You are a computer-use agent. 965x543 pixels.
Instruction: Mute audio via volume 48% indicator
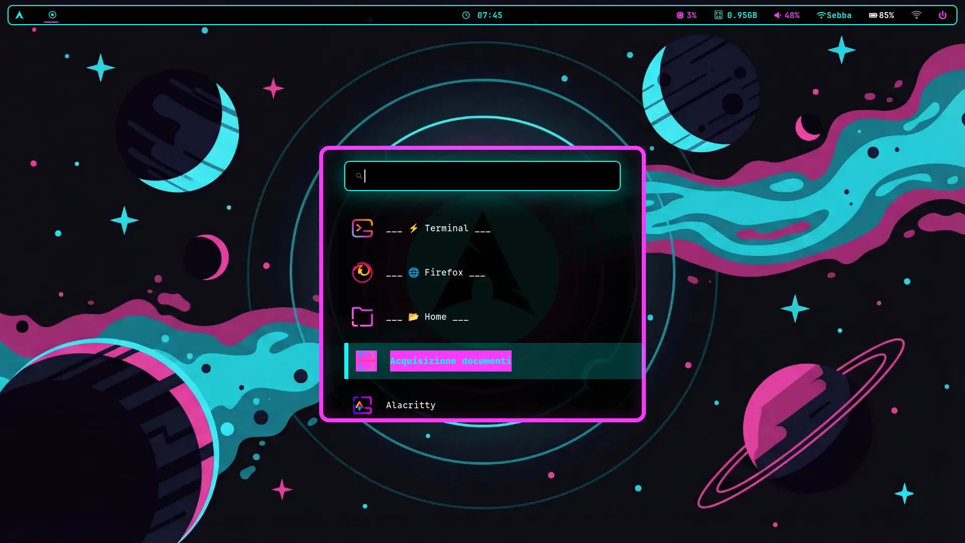(787, 15)
